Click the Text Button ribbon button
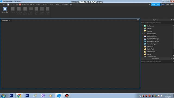 tap(31, 11)
